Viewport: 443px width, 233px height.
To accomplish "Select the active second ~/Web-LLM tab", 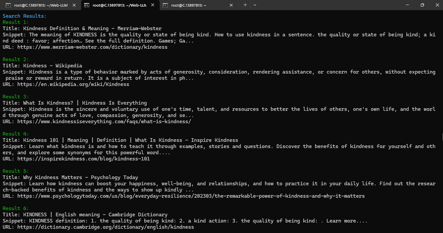I will click(x=119, y=5).
